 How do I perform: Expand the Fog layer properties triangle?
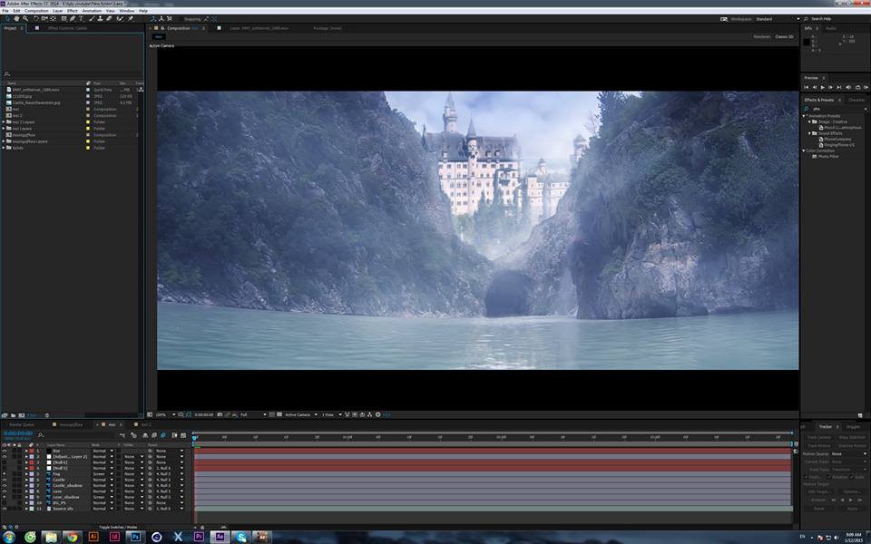pos(26,474)
